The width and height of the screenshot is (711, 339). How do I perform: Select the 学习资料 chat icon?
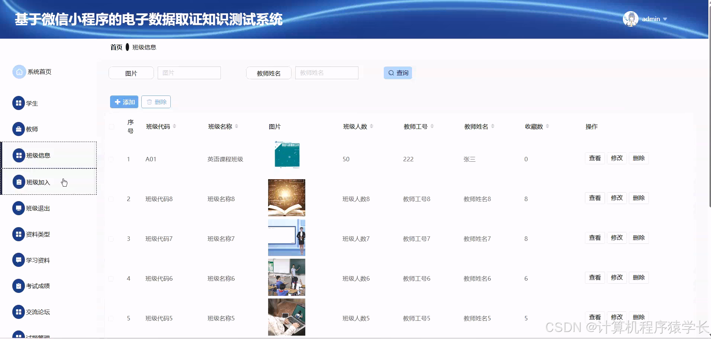pyautogui.click(x=19, y=260)
